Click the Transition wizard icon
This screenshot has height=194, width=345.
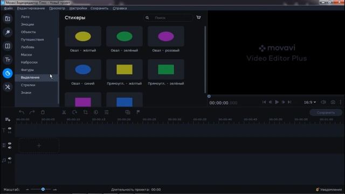tap(128, 113)
